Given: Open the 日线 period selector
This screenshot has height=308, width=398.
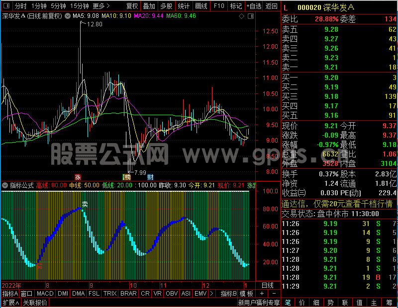Looking at the screenshot, I should pos(268,286).
